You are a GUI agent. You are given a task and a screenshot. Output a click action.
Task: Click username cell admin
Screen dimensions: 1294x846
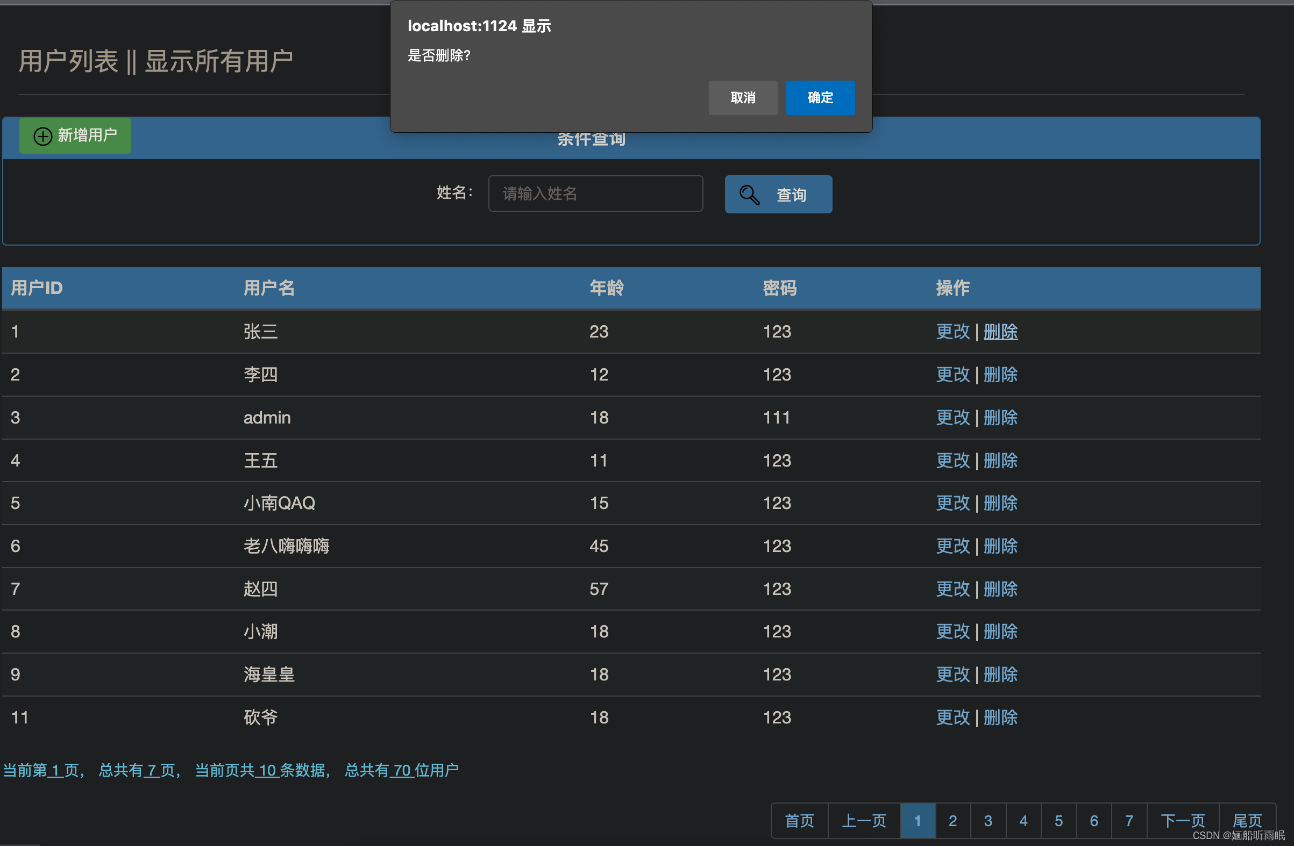[267, 417]
